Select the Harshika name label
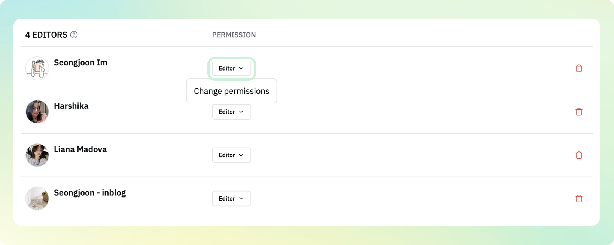This screenshot has height=245, width=614. click(71, 106)
